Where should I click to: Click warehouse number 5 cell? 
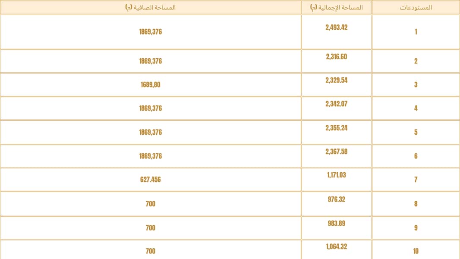416,132
